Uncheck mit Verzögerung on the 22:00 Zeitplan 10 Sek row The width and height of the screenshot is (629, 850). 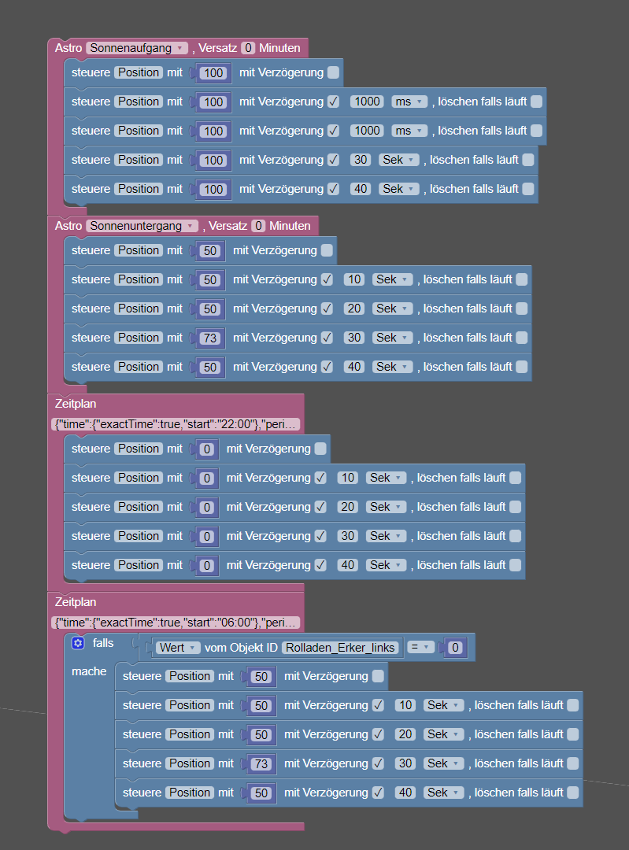tap(320, 479)
